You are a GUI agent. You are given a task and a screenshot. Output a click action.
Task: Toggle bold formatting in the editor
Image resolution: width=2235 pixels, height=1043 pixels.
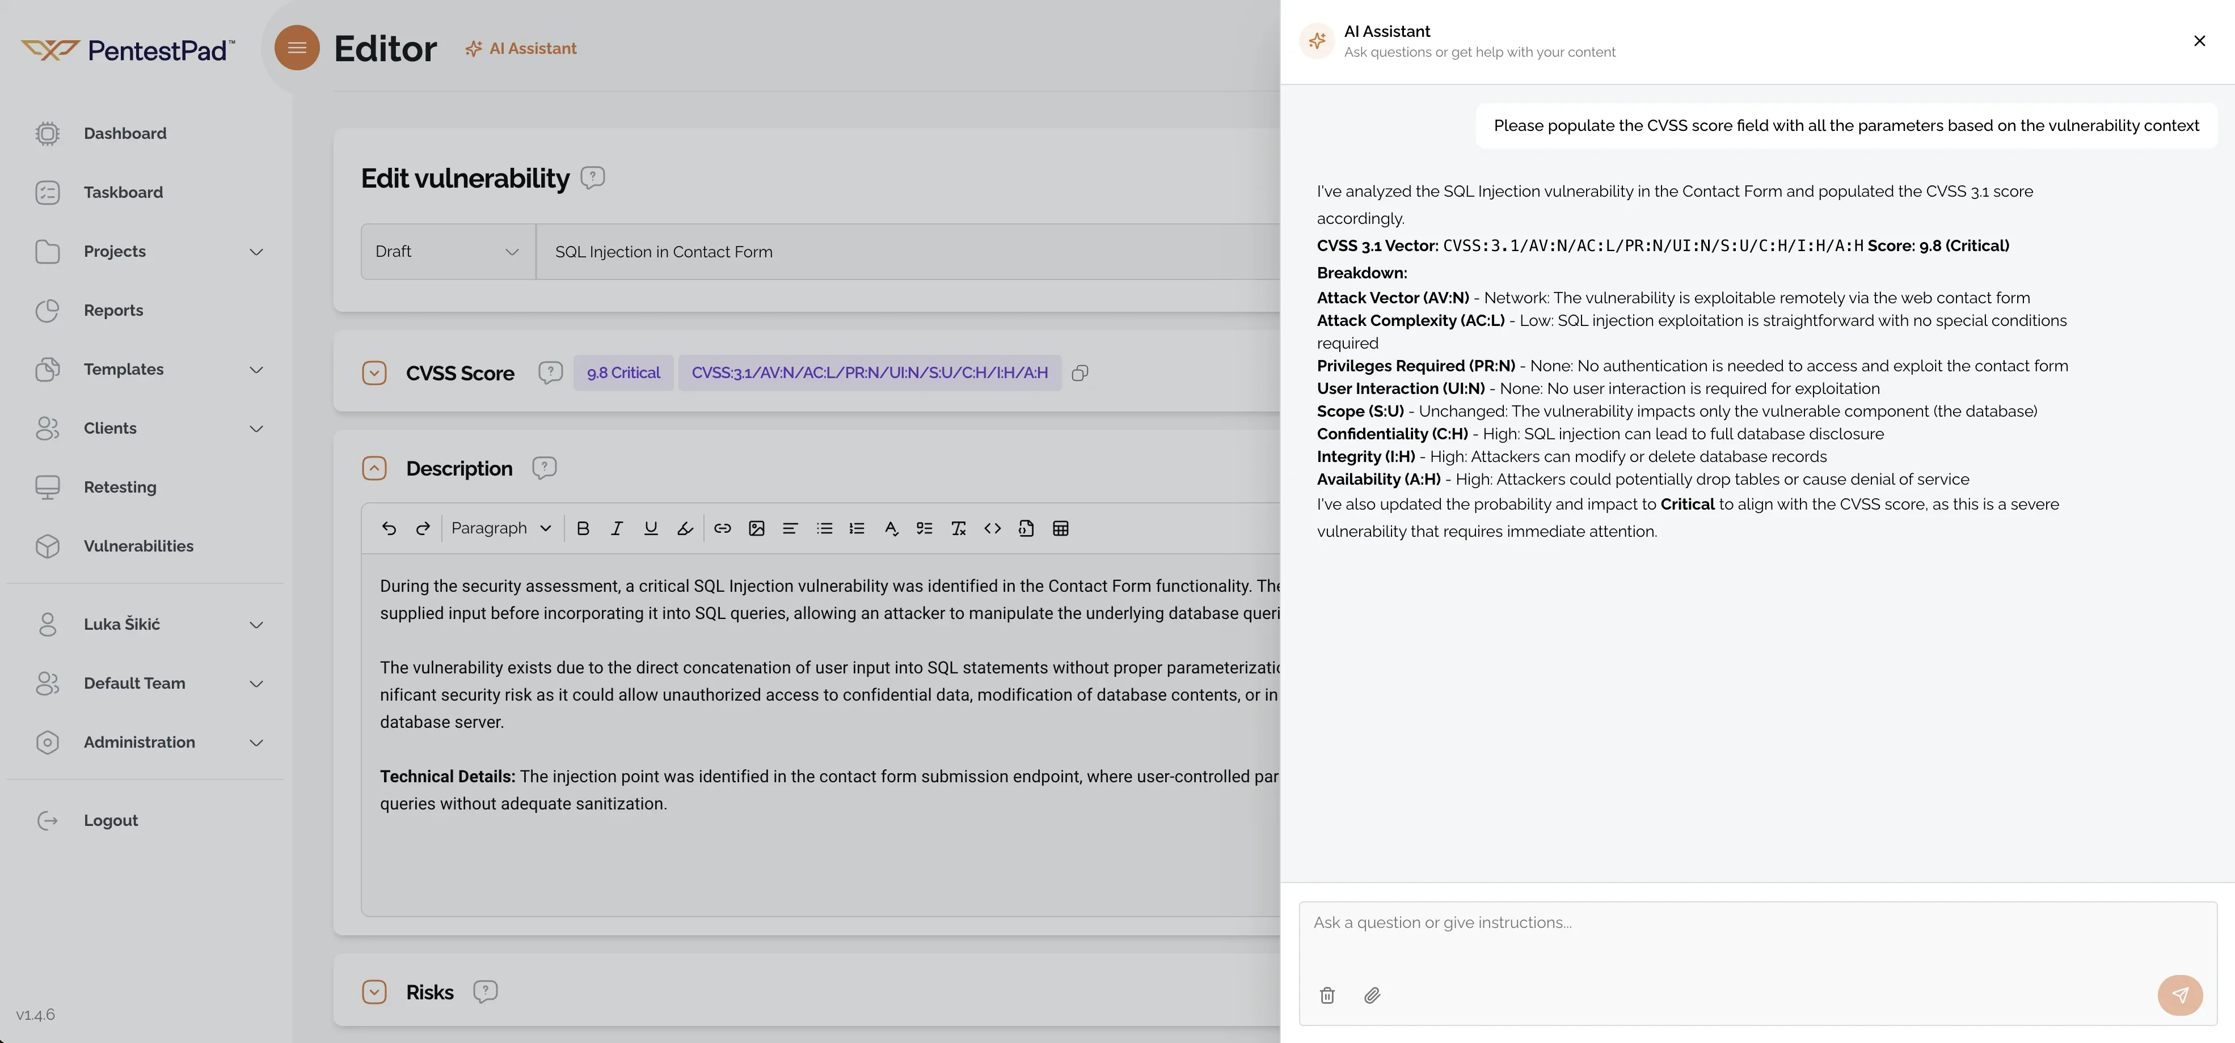click(582, 528)
